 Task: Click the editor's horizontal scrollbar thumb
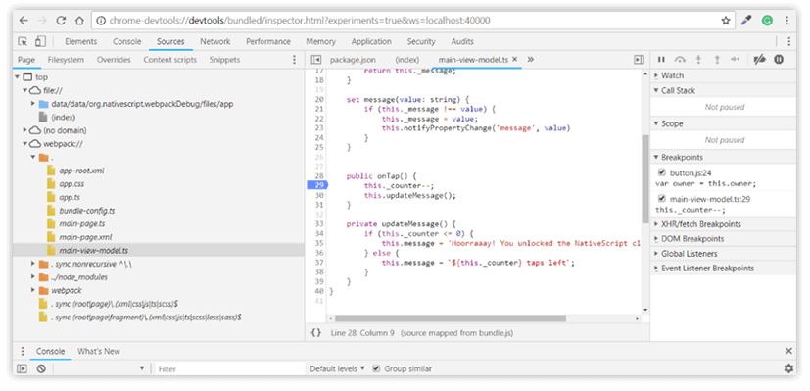(450, 318)
